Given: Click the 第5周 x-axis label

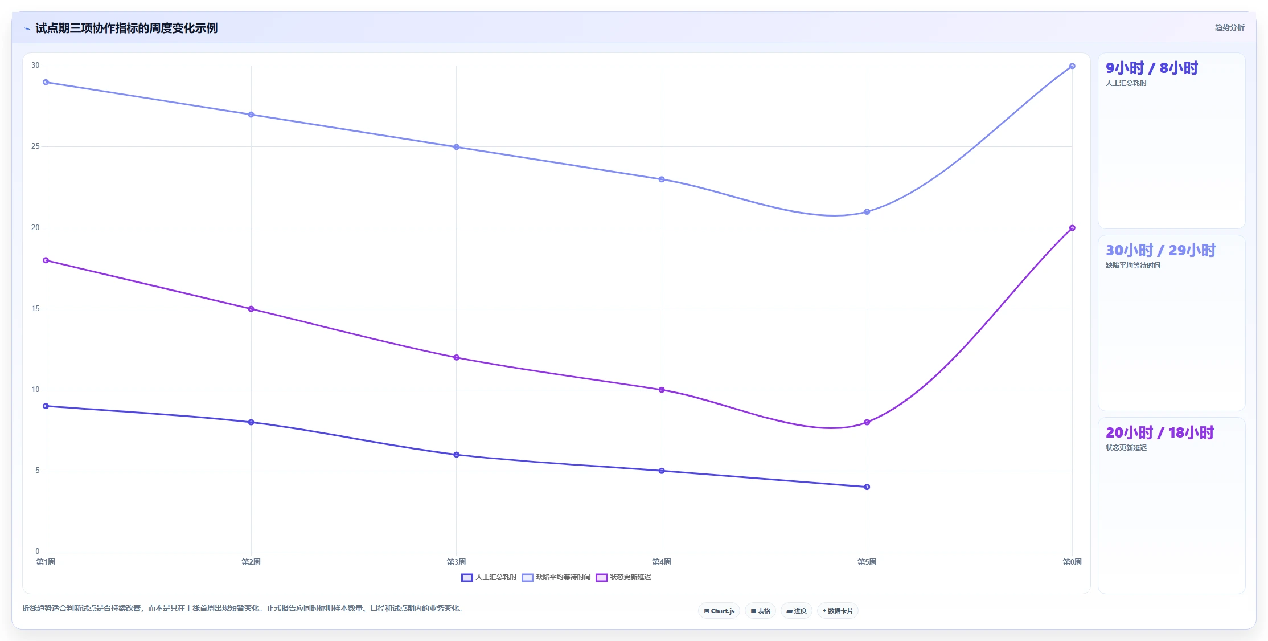Looking at the screenshot, I should 867,562.
